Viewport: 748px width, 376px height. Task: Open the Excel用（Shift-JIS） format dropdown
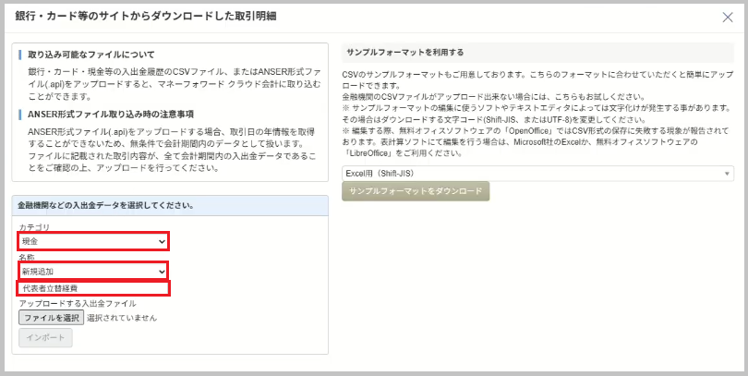tap(537, 173)
